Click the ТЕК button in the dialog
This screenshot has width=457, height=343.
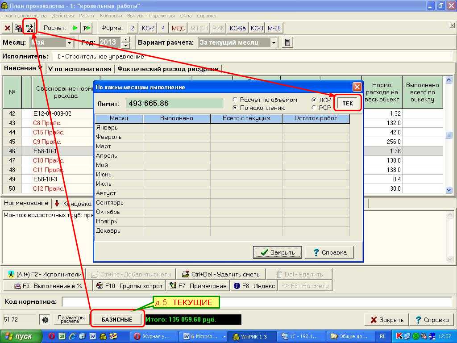348,103
